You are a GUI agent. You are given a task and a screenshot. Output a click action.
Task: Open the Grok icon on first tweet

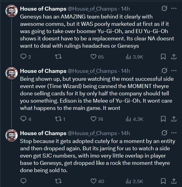tap(164, 9)
